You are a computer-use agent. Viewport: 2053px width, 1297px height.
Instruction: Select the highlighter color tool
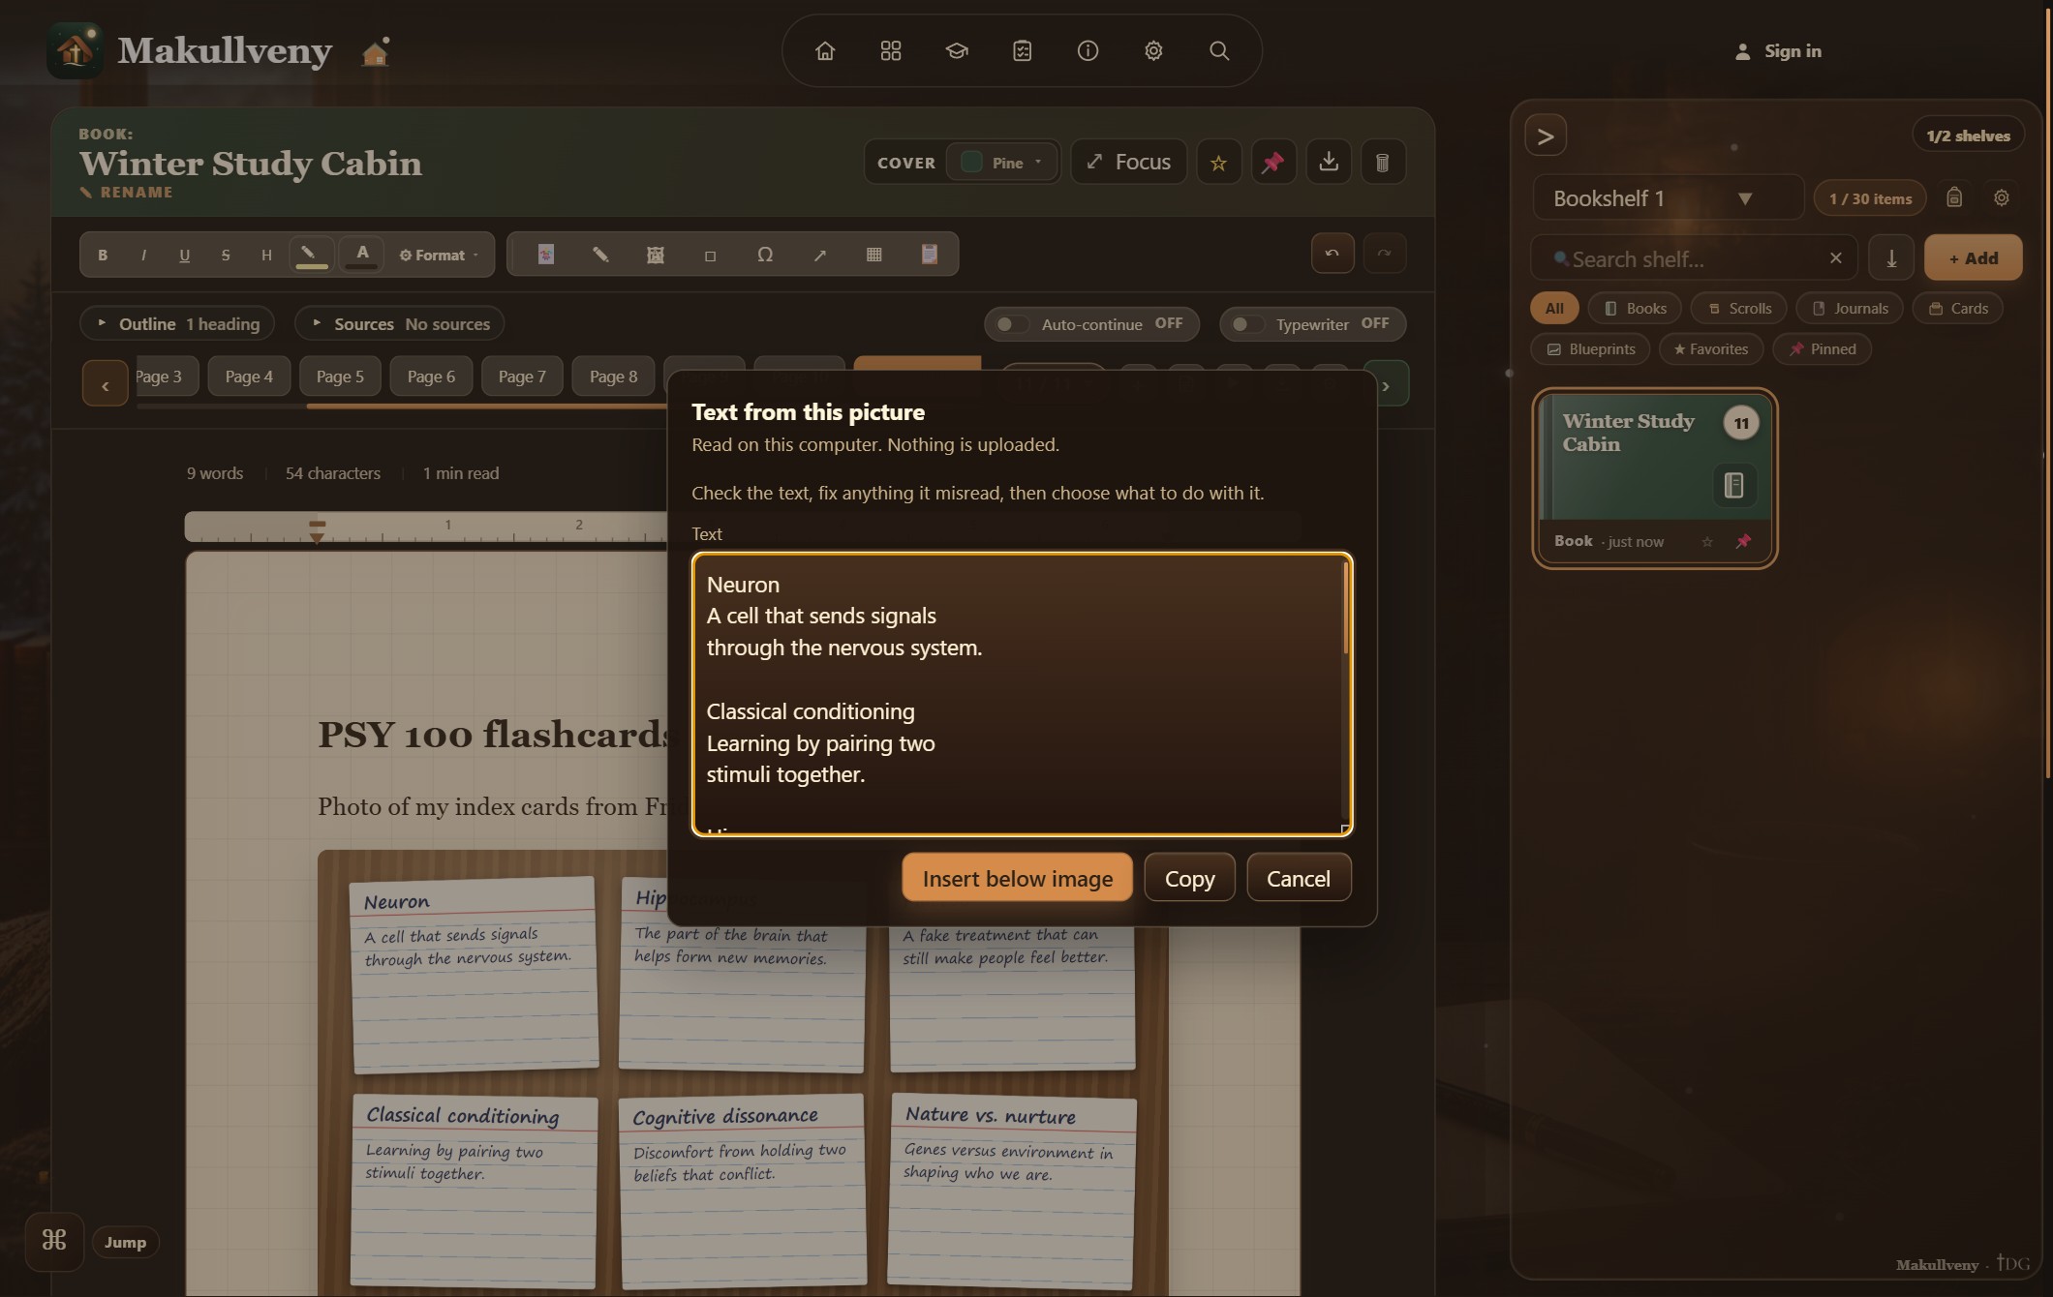point(311,255)
